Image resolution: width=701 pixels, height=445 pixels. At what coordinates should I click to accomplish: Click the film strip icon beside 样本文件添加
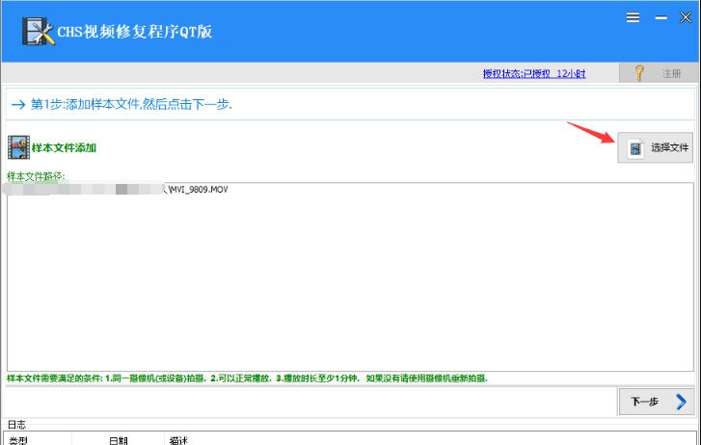point(18,147)
